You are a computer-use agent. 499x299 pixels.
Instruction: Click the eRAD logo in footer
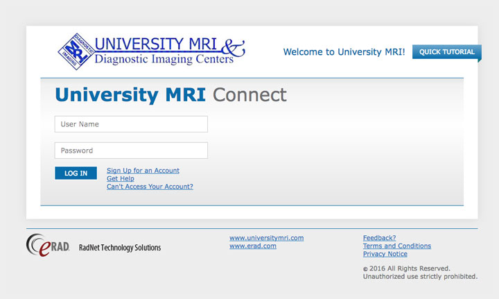[48, 245]
